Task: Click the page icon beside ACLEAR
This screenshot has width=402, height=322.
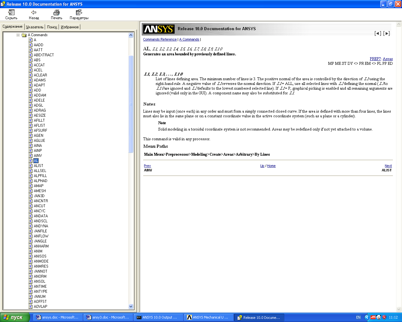Action: point(30,75)
